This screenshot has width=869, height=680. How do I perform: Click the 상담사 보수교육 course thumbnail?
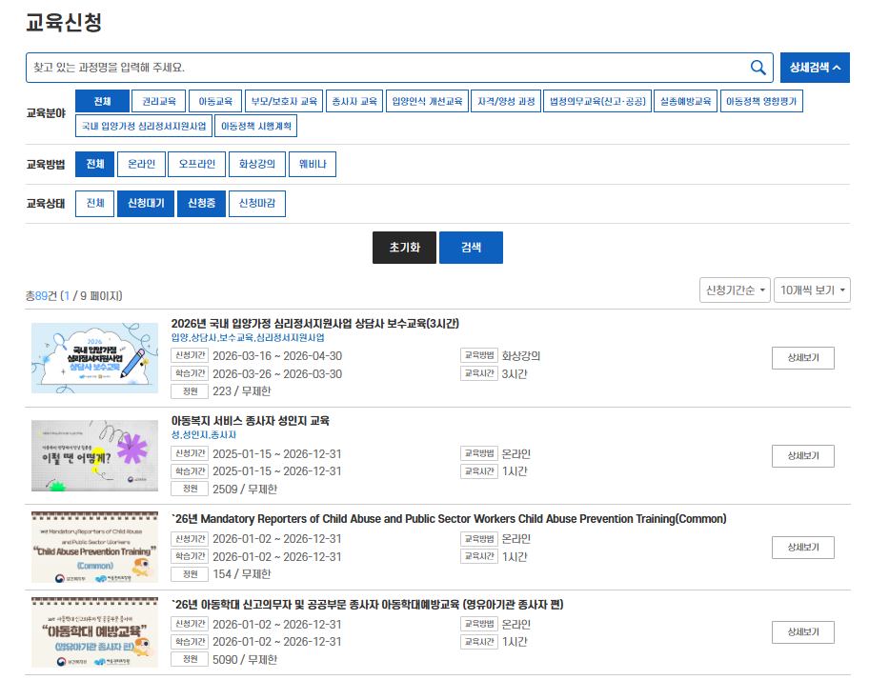(94, 358)
